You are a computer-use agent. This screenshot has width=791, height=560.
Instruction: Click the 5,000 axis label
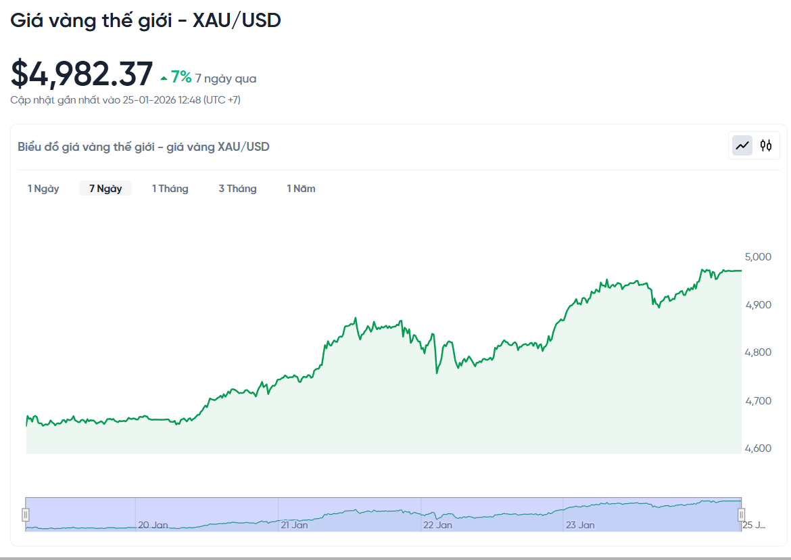[759, 256]
